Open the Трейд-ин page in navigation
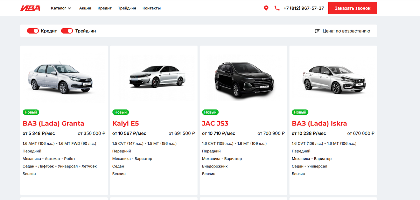Viewport: 420px width, 200px height. click(x=127, y=8)
